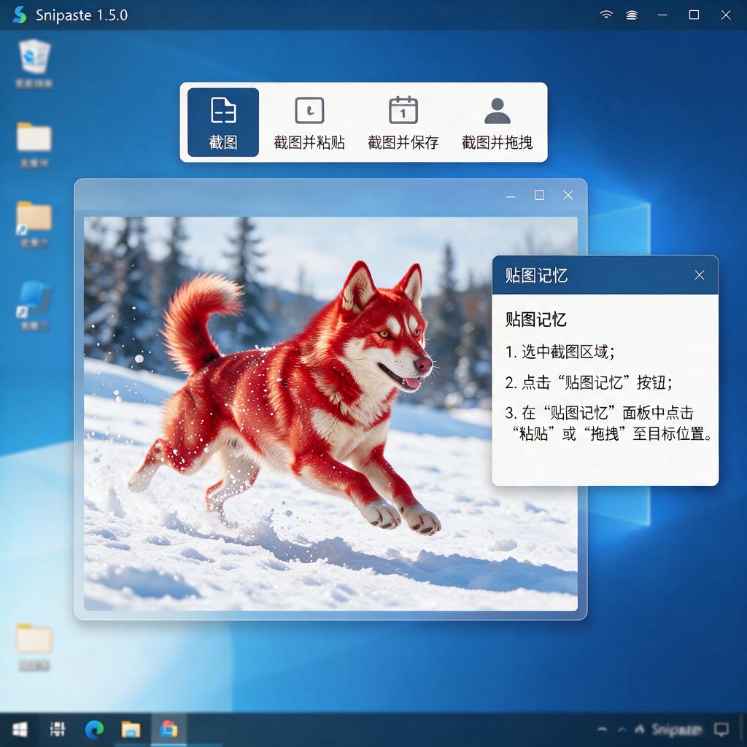Close the 贴图记忆 panel

click(700, 275)
